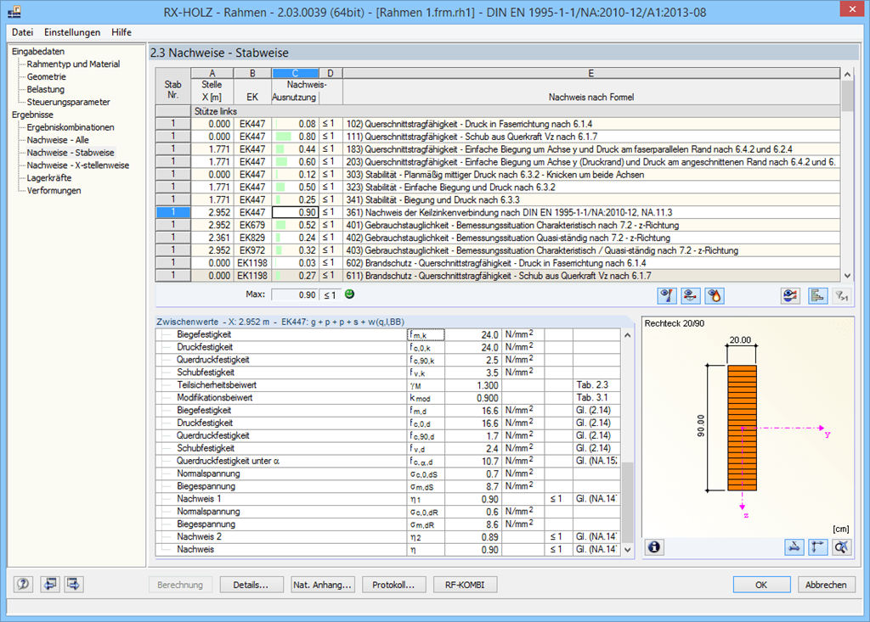The width and height of the screenshot is (870, 622).
Task: Select row 303) Stabilität - Planmäßig mittiger Druck
Action: tap(498, 175)
